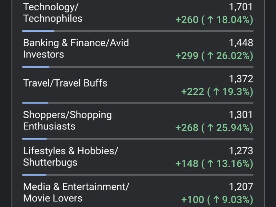
Task: Open the Lifestyles & Hobbies/Shutterbugs row
Action: click(x=138, y=157)
